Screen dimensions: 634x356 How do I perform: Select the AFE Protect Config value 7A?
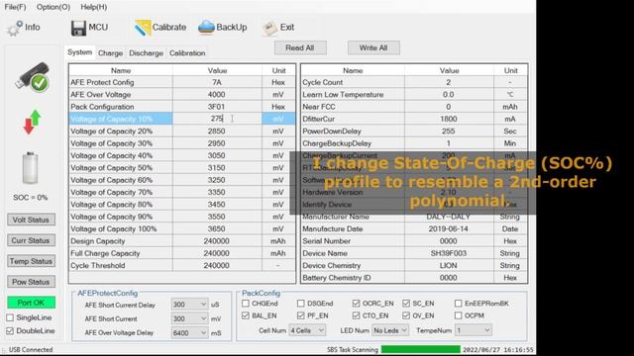click(x=217, y=82)
